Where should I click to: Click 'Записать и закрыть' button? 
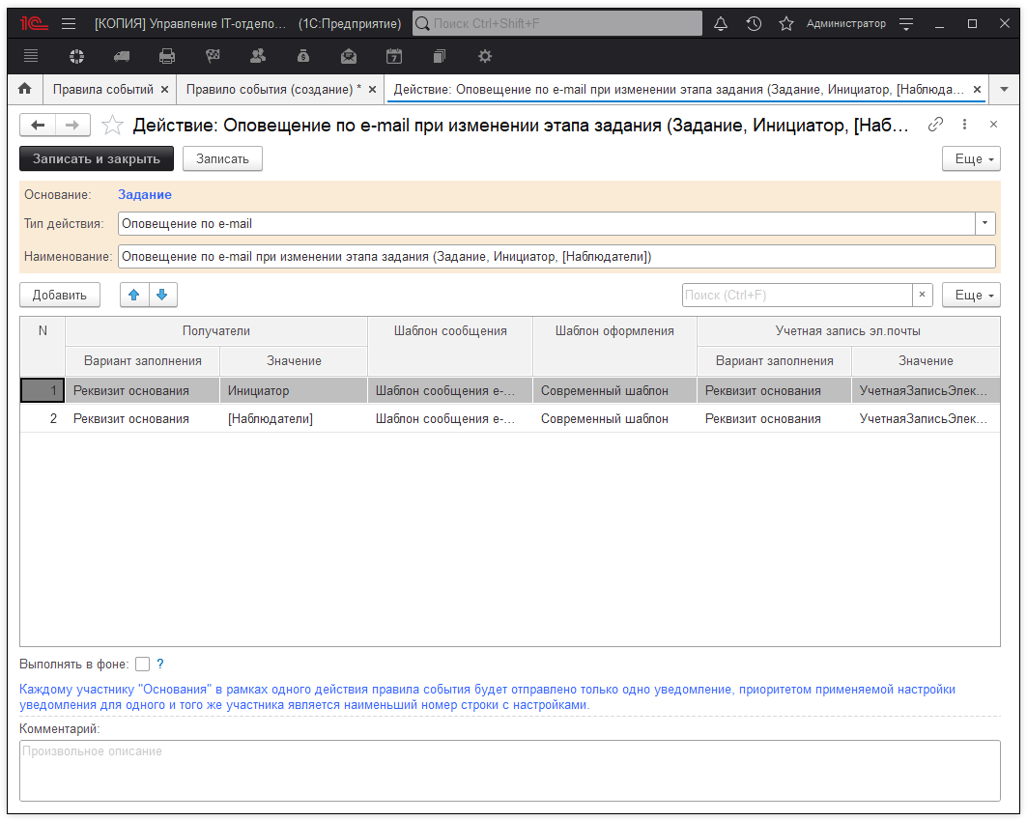click(x=97, y=158)
